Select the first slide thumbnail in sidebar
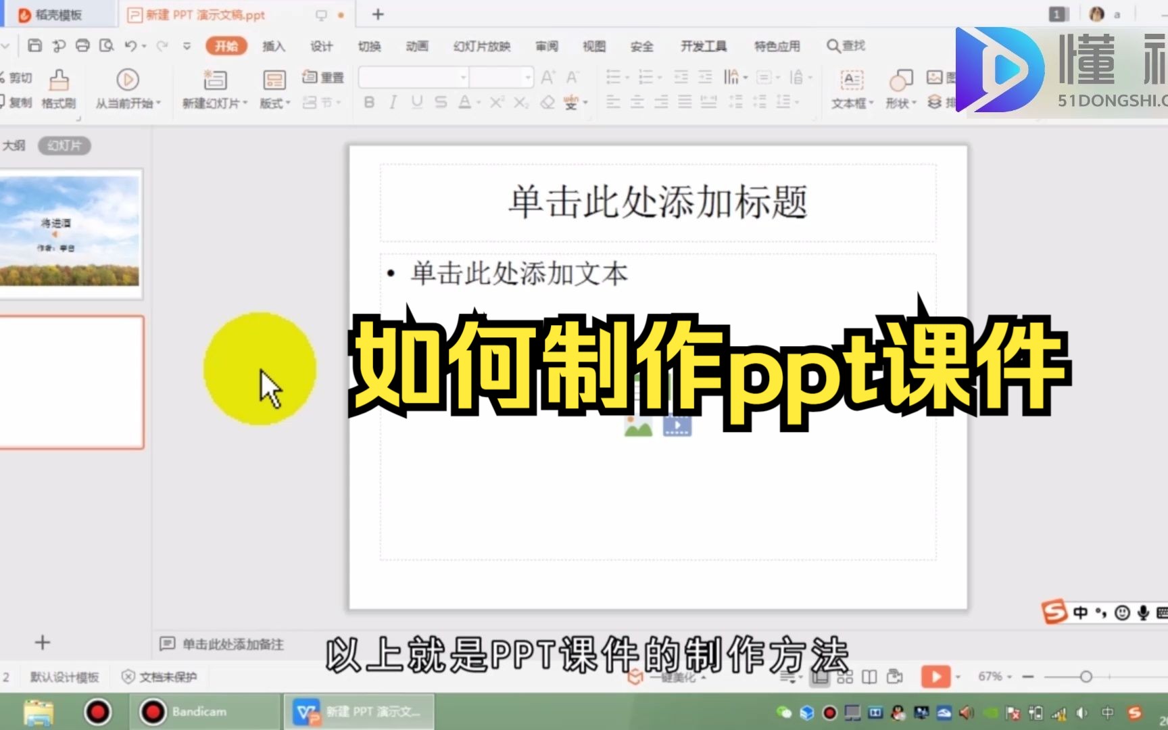The width and height of the screenshot is (1168, 730). pos(72,233)
